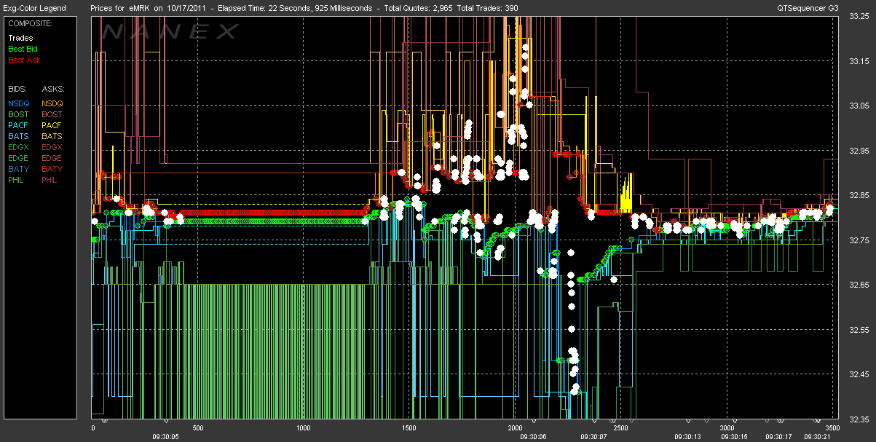Click the 33.25 price axis label

859,17
